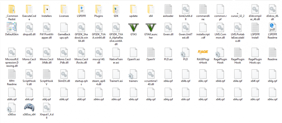
Task: Select x64a.rpf archive file
Action: (168, 74)
